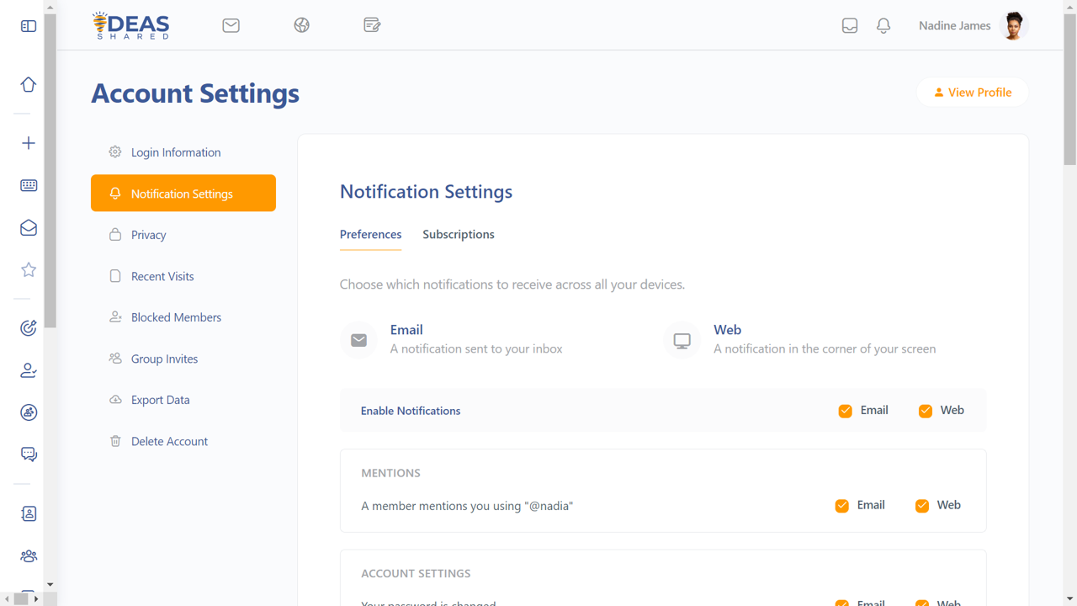Select Notification Settings in side menu
The height and width of the screenshot is (606, 1077).
[183, 194]
